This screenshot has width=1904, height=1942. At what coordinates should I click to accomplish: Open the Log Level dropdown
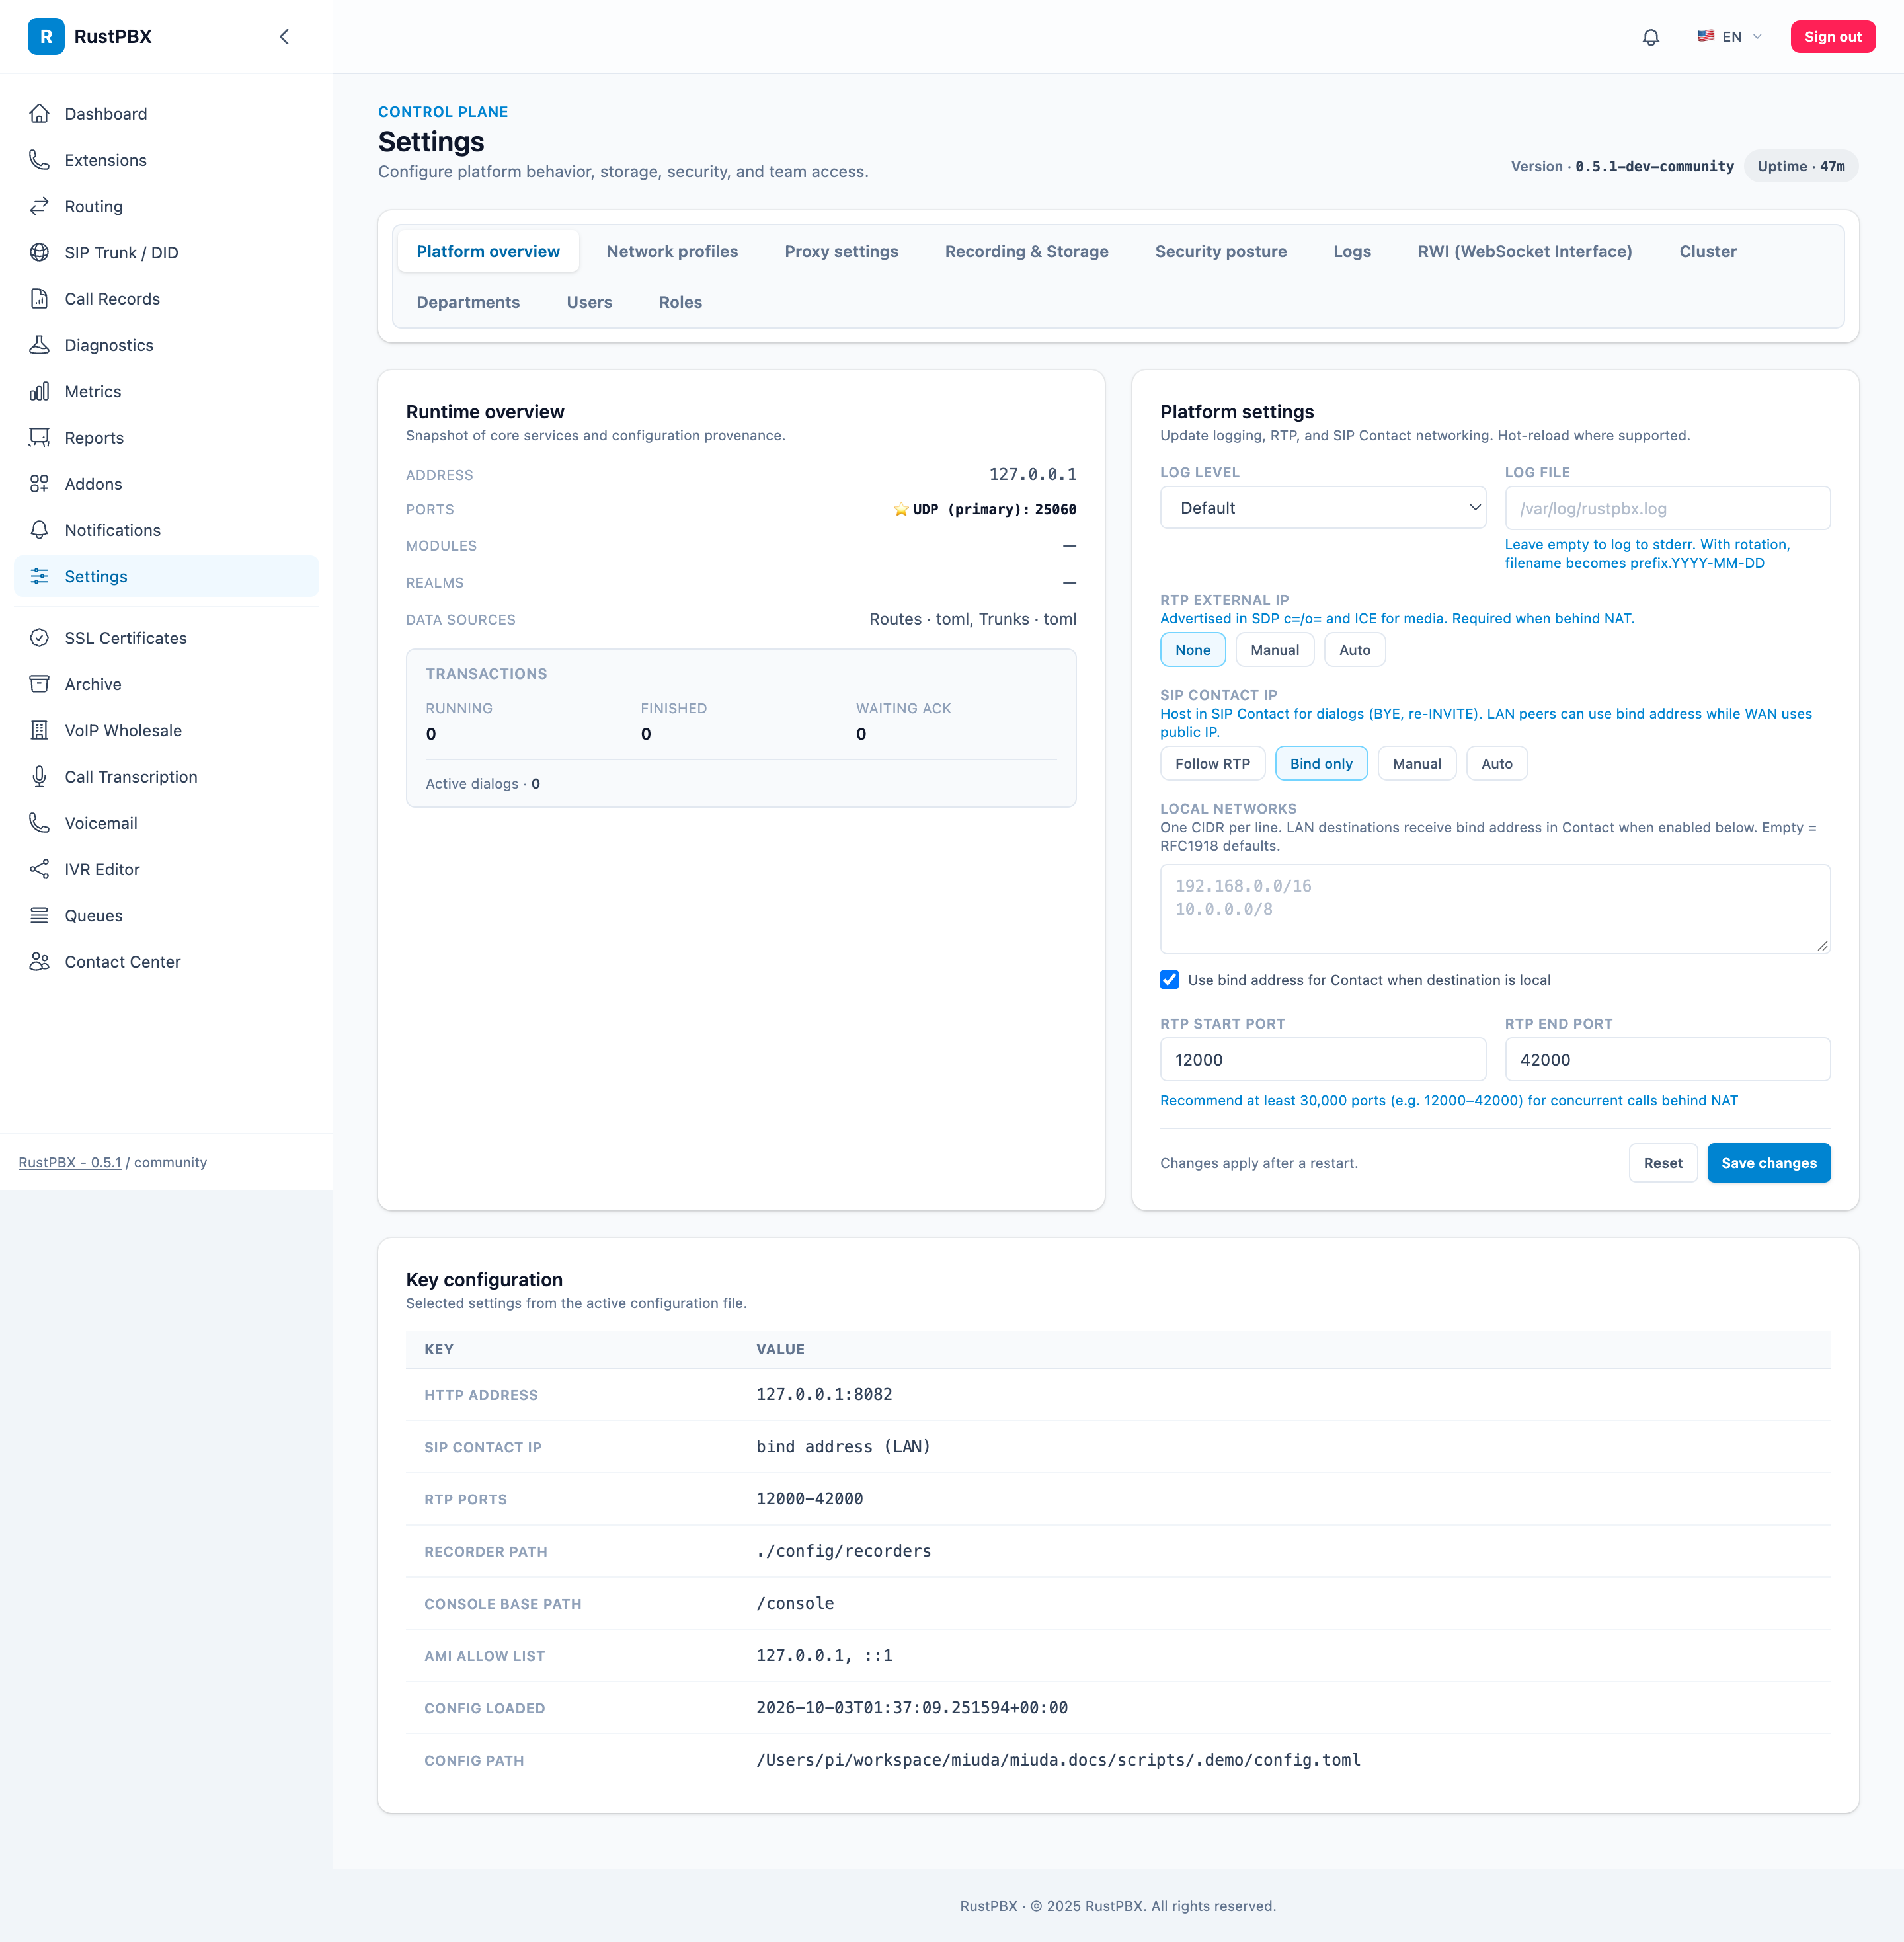coord(1322,508)
